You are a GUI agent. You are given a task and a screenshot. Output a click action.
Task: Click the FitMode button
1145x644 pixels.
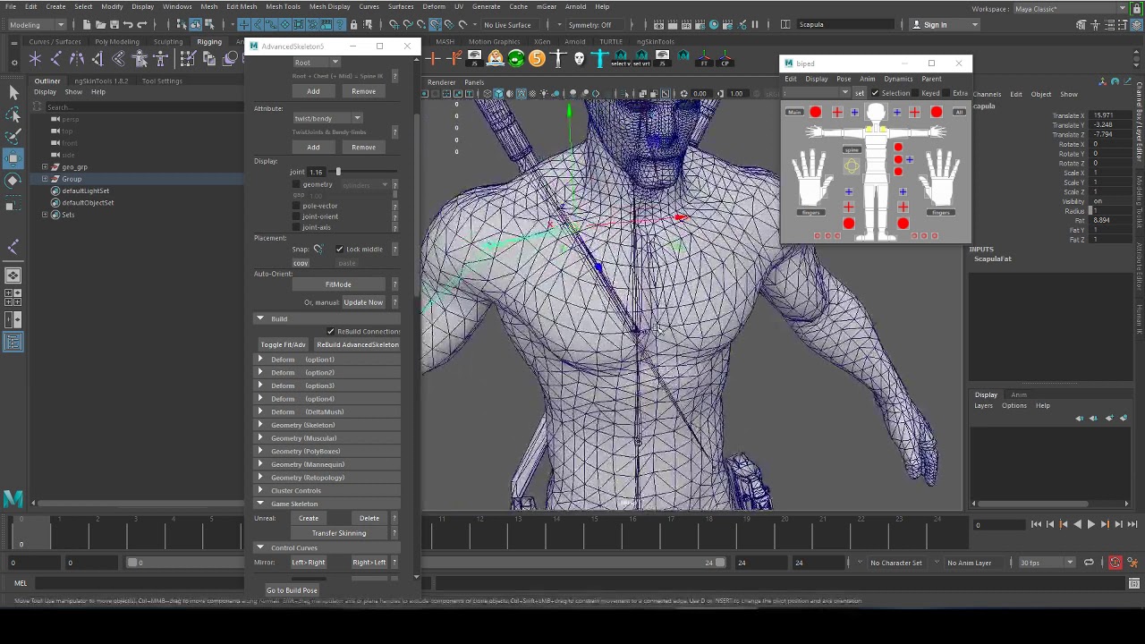[338, 284]
